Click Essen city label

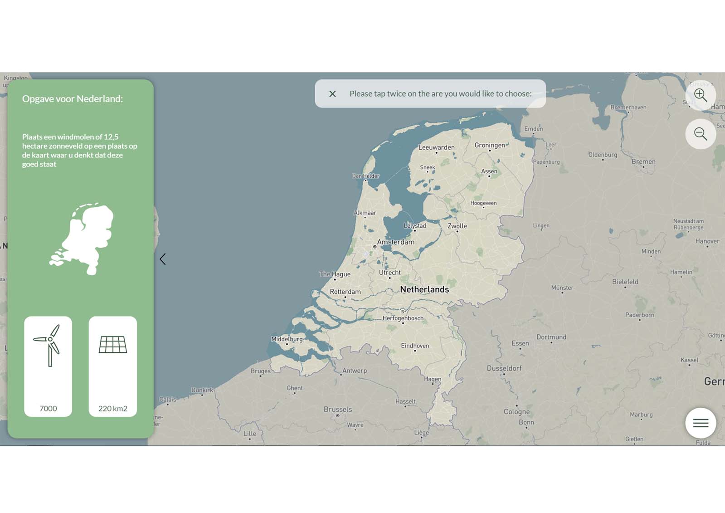[x=520, y=343]
